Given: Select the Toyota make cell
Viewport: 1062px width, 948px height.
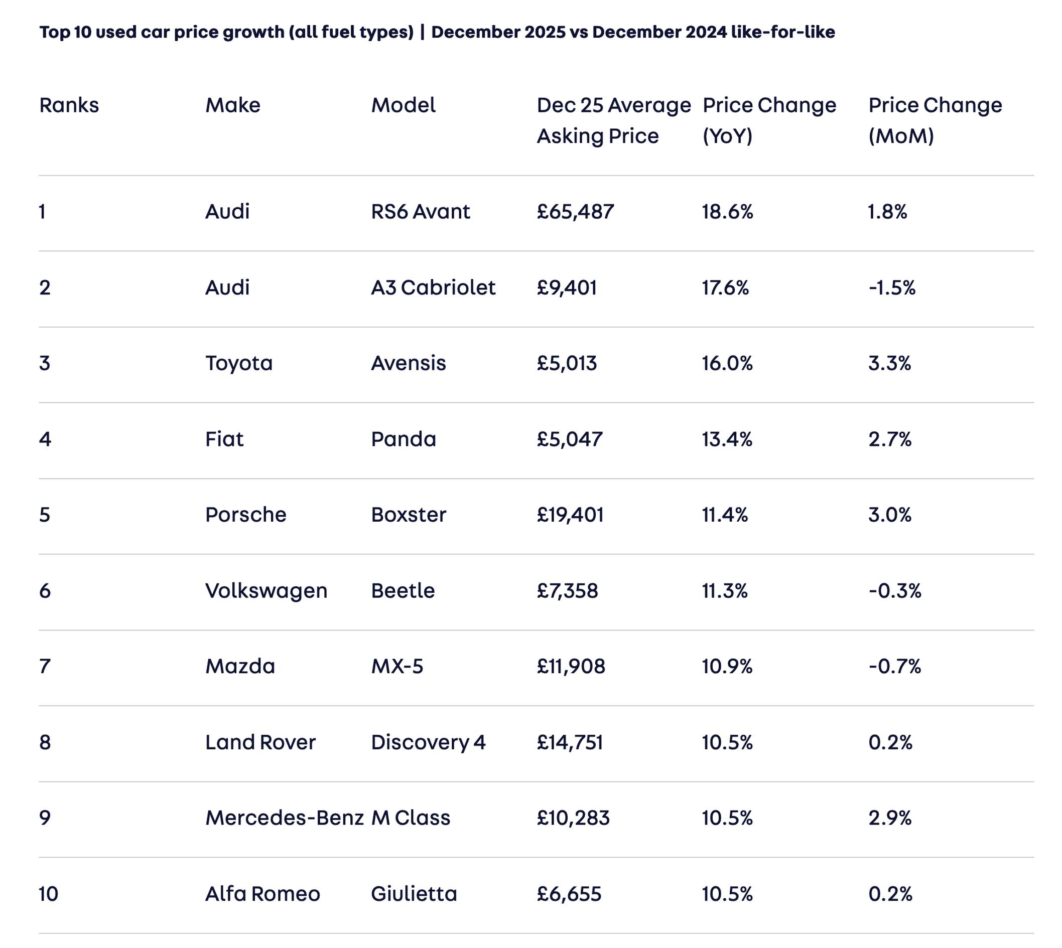Looking at the screenshot, I should tap(239, 363).
